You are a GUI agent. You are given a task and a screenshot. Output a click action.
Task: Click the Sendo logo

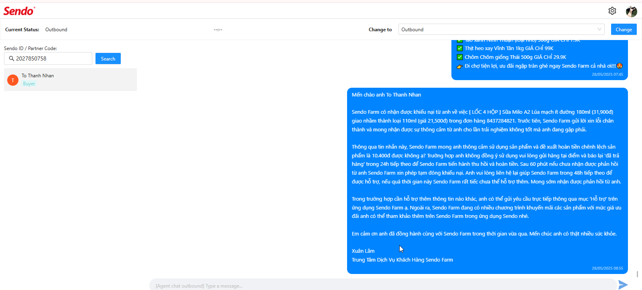pos(19,11)
